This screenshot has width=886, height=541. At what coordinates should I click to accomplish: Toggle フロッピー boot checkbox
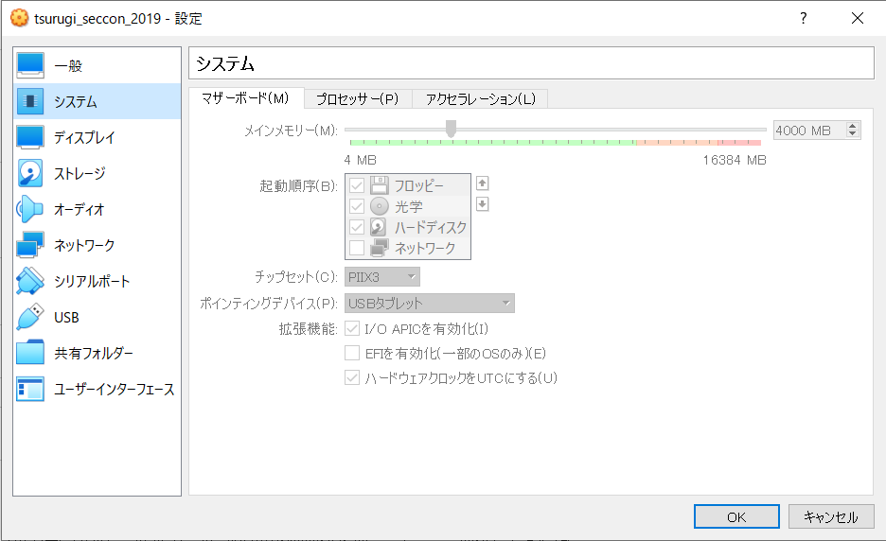point(357,185)
